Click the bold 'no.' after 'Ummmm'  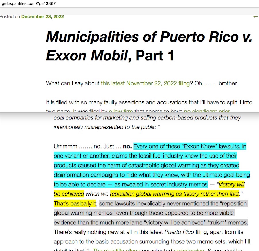point(127,147)
